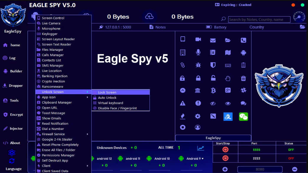Click the crossed-eye hide icon
308x173 pixels.
pyautogui.click(x=213, y=103)
